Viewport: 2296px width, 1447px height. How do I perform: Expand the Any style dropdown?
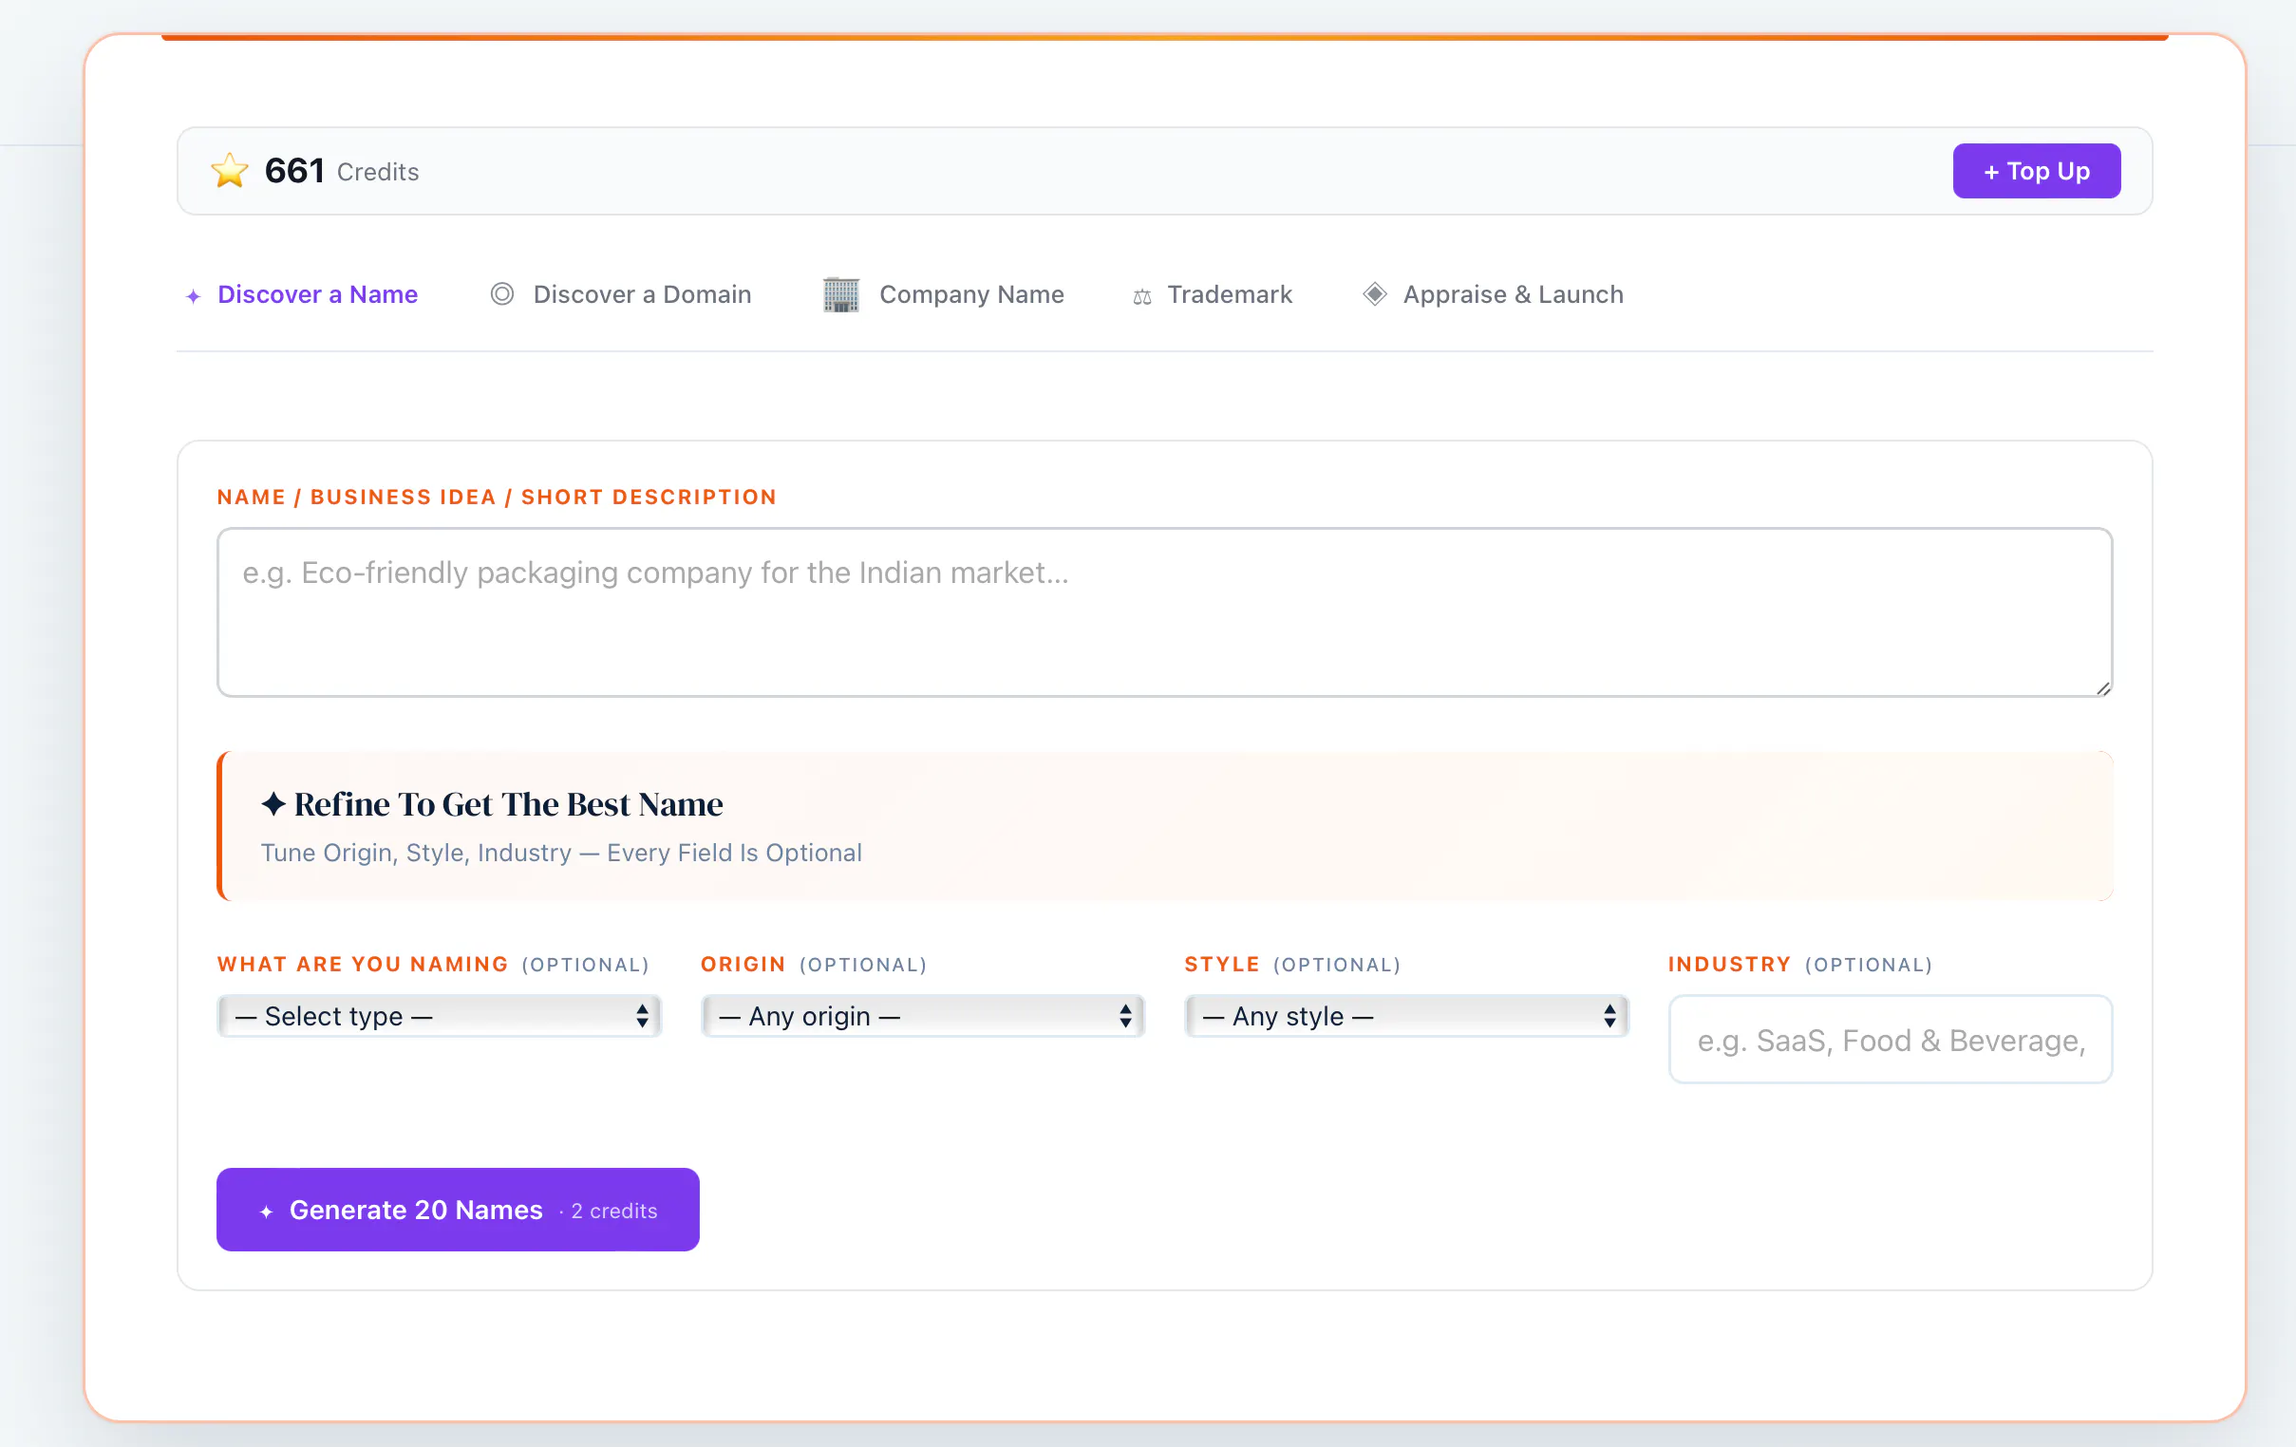(1406, 1016)
